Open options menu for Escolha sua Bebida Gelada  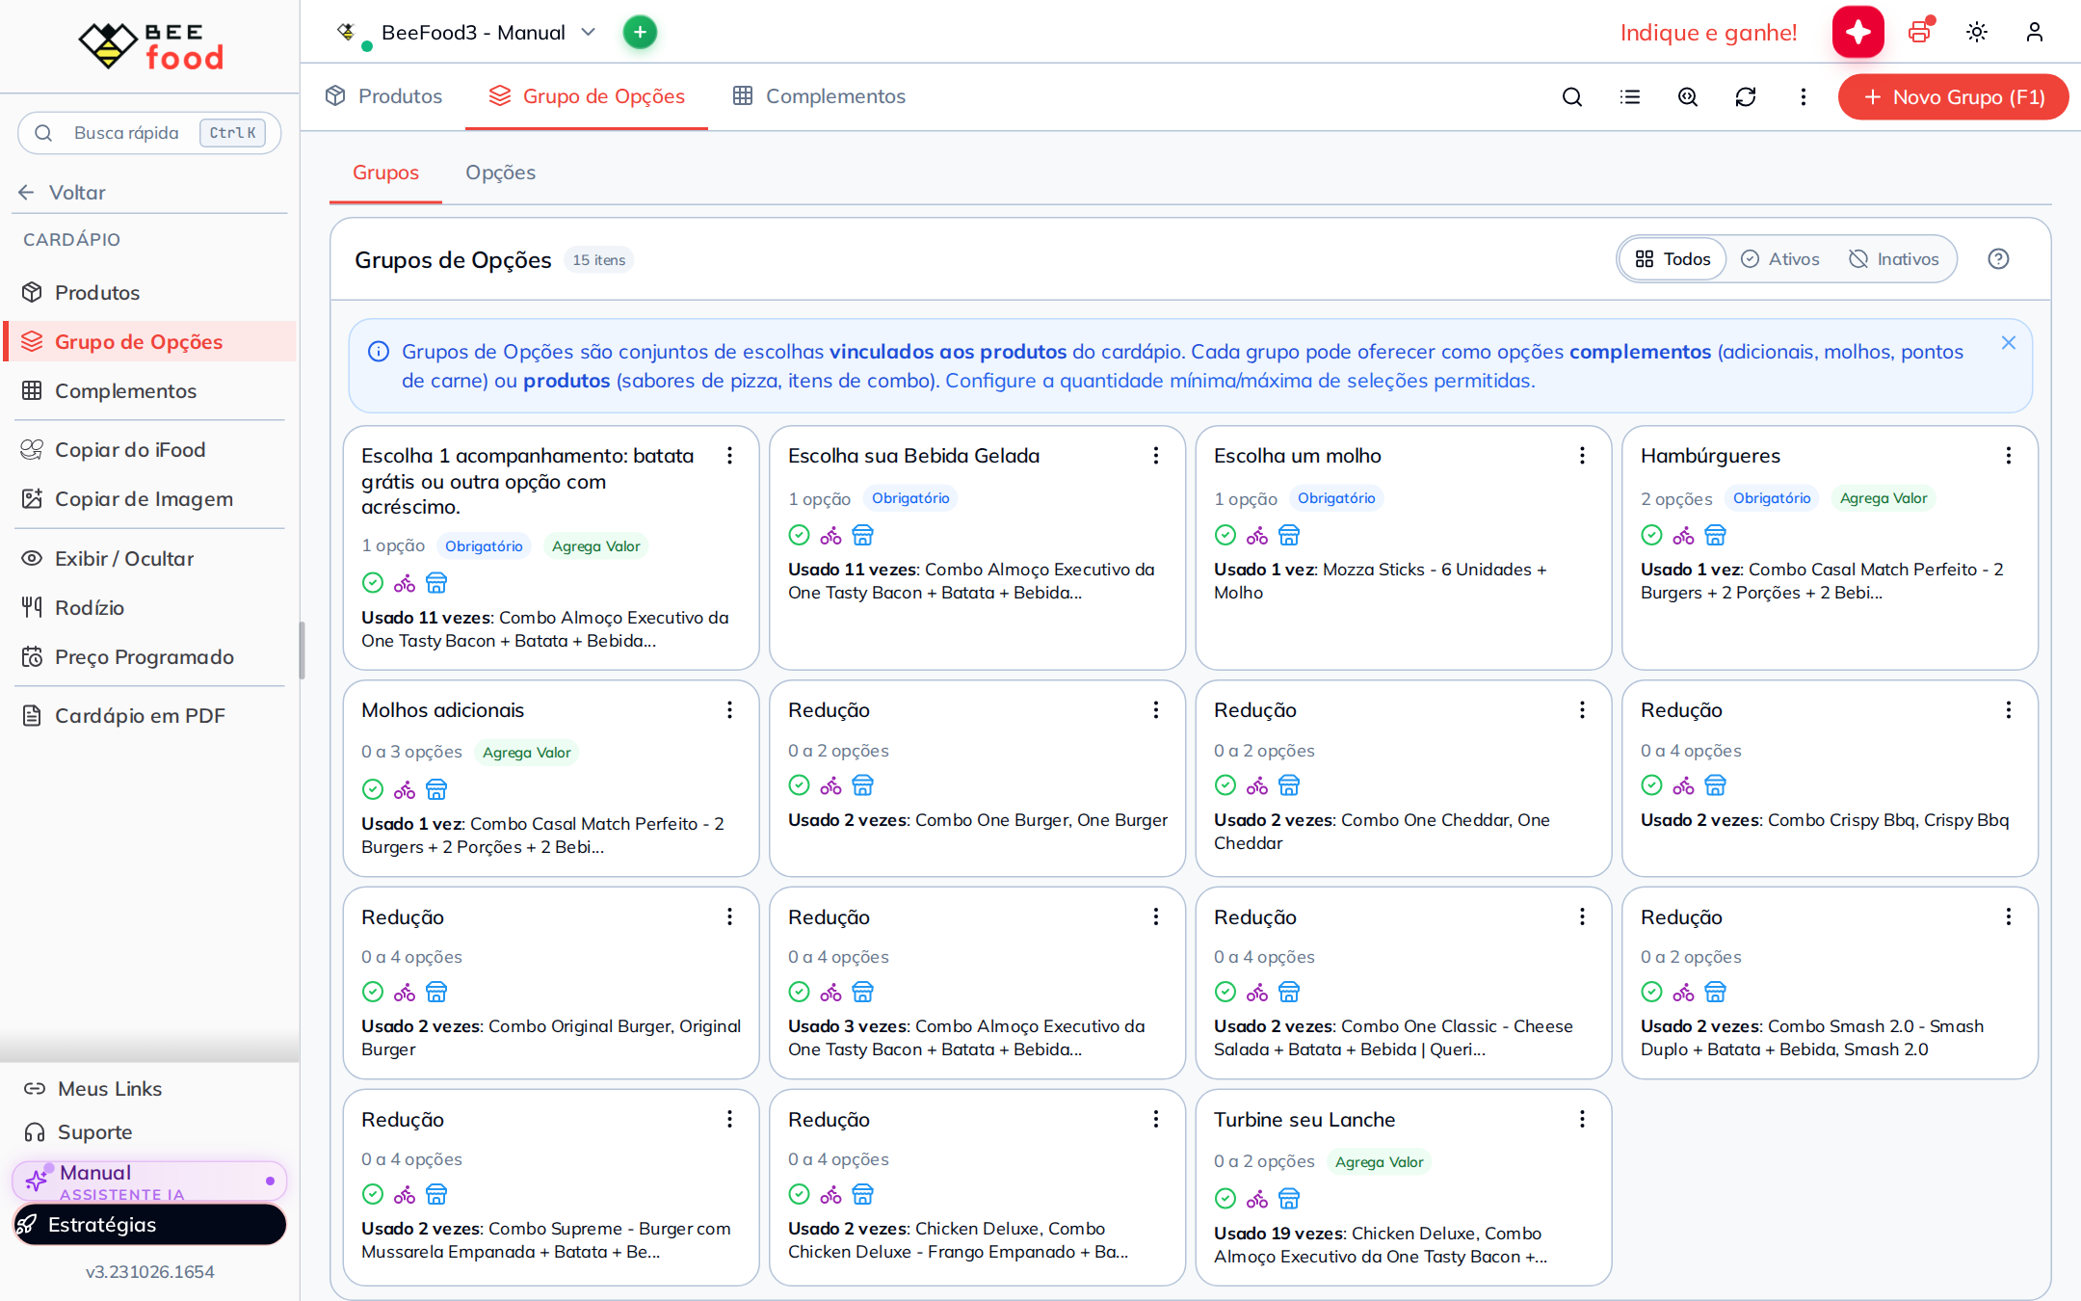pyautogui.click(x=1156, y=456)
